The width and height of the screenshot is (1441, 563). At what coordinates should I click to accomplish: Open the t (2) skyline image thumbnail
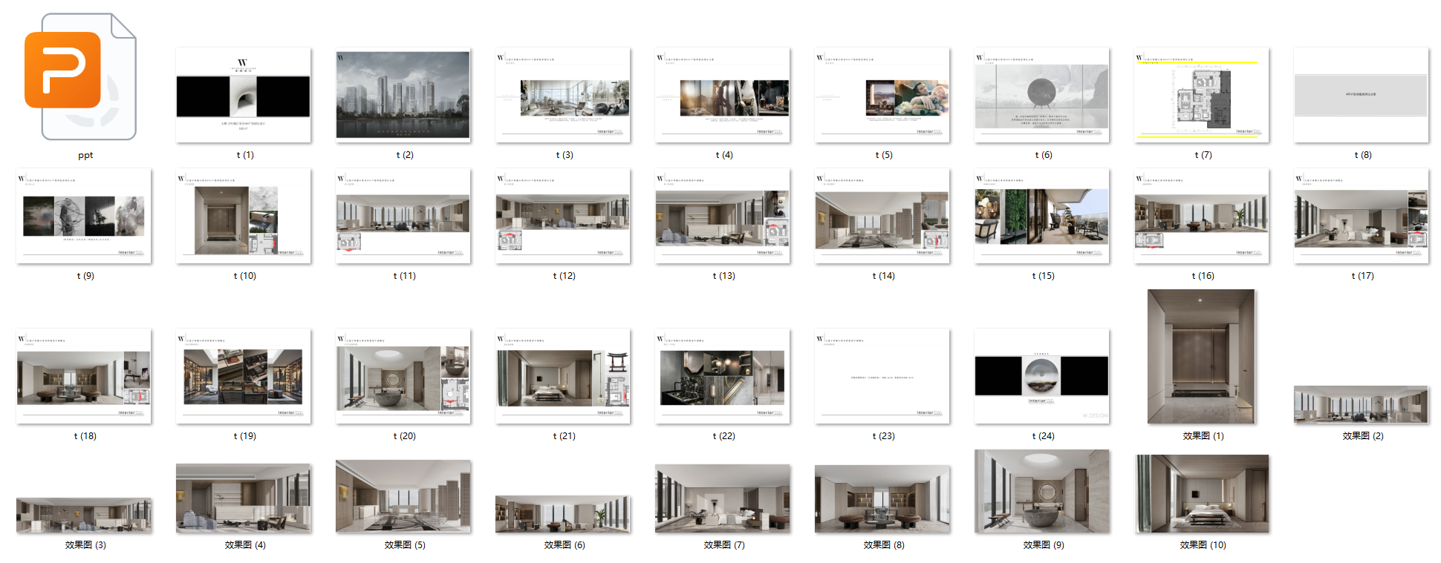403,95
